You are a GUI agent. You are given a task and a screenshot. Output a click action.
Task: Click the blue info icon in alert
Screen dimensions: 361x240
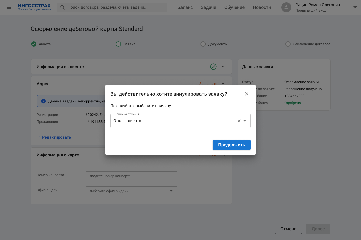[43, 101]
